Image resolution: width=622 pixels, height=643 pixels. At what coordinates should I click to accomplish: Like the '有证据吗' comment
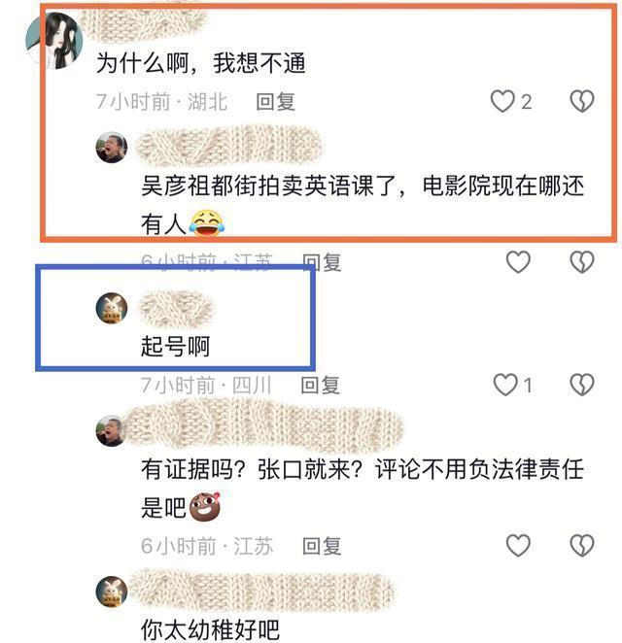point(518,546)
